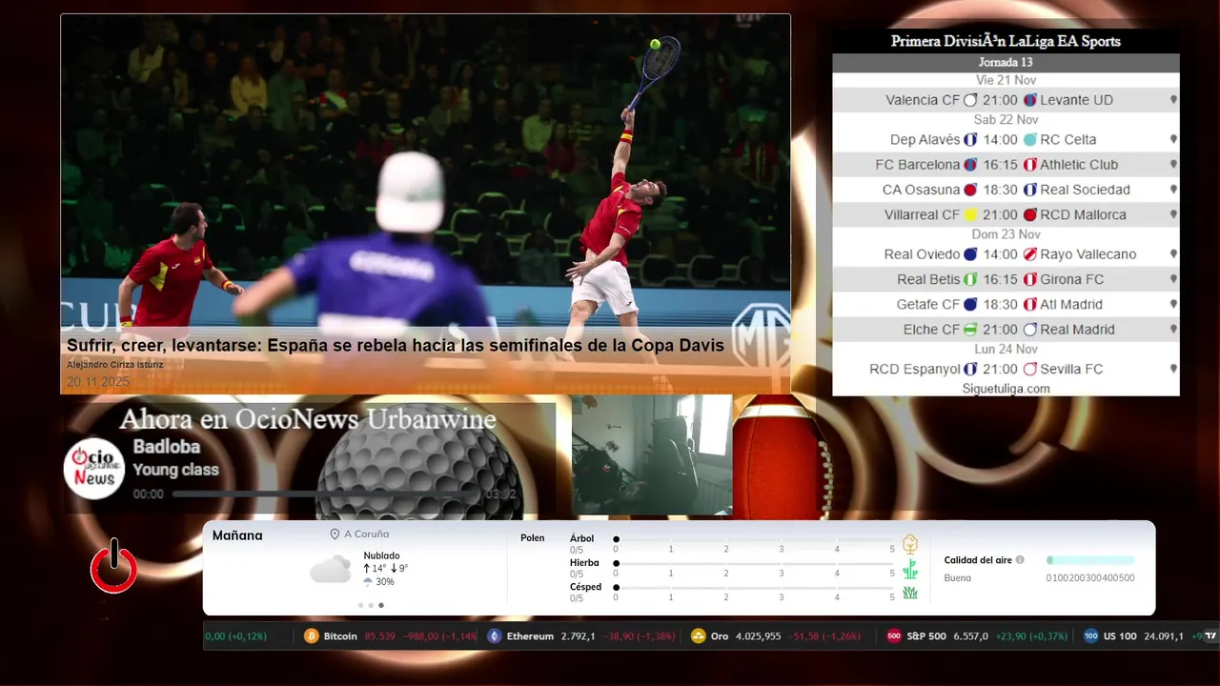The width and height of the screenshot is (1220, 686).
Task: Click the Real Oviedo team name
Action: [922, 254]
